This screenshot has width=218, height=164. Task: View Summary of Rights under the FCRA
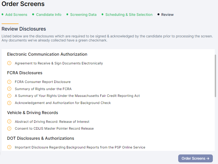click(x=43, y=89)
